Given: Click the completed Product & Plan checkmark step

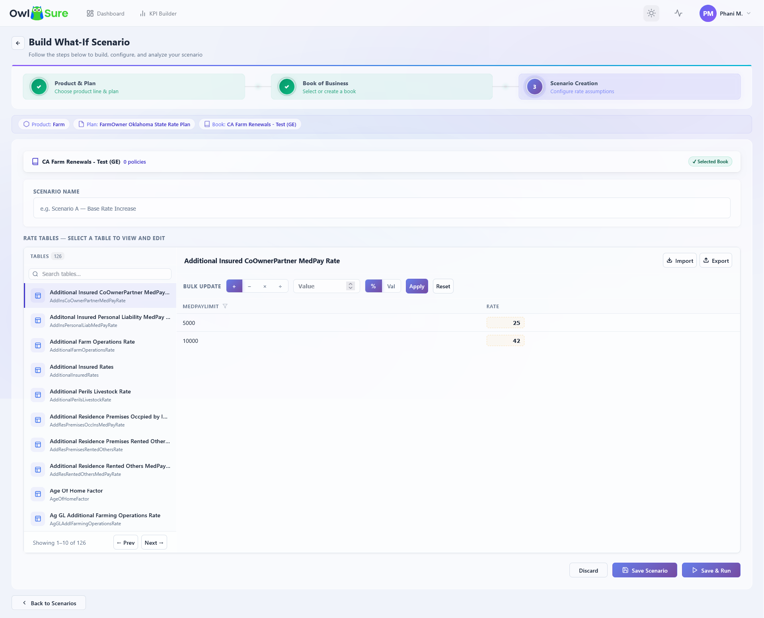Looking at the screenshot, I should (39, 86).
